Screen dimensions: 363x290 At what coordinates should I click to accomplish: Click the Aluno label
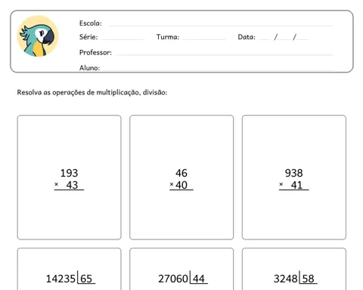[89, 68]
